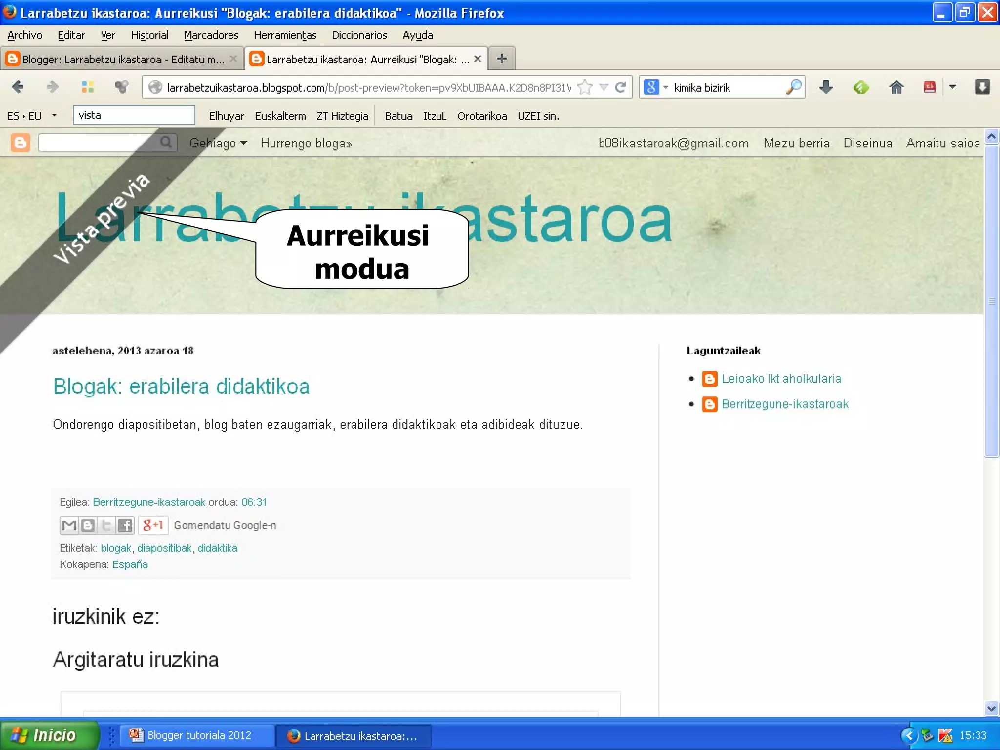Screen dimensions: 1000x750
Task: Open the site identity globe icon
Action: tap(155, 87)
